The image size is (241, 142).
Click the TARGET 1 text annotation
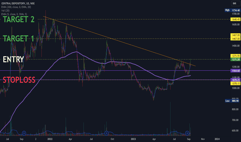point(19,38)
